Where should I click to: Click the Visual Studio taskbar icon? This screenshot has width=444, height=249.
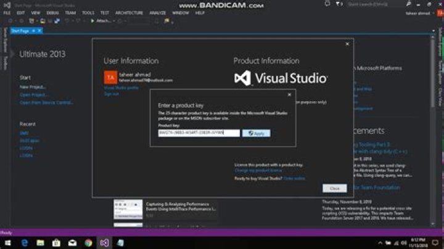[104, 243]
